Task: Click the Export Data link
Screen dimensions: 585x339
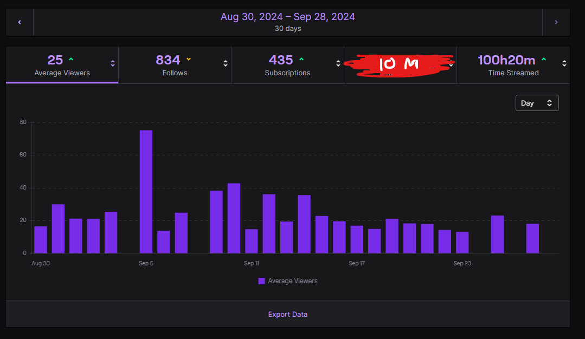Action: coord(287,314)
